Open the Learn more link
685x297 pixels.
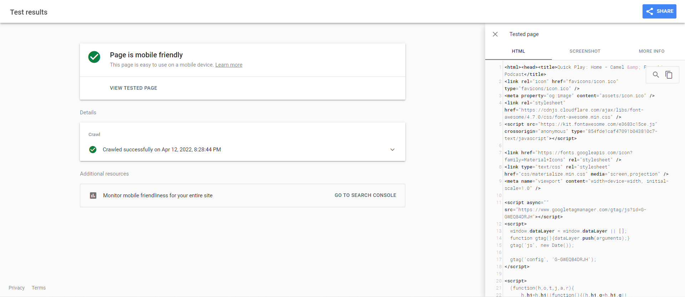(x=229, y=65)
